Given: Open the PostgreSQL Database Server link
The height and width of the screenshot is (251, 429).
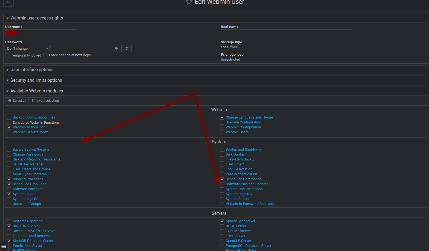Looking at the screenshot, I should click(249, 246).
